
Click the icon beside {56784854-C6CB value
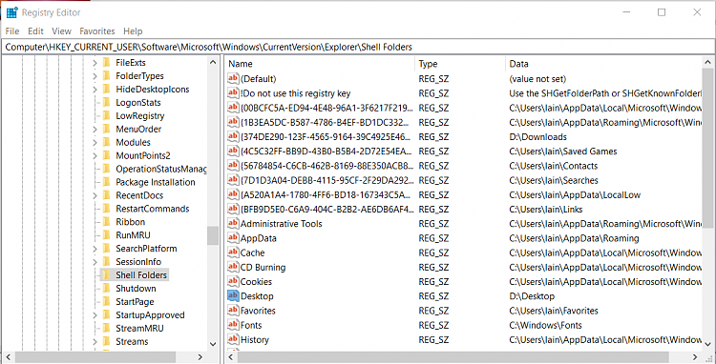pos(233,166)
